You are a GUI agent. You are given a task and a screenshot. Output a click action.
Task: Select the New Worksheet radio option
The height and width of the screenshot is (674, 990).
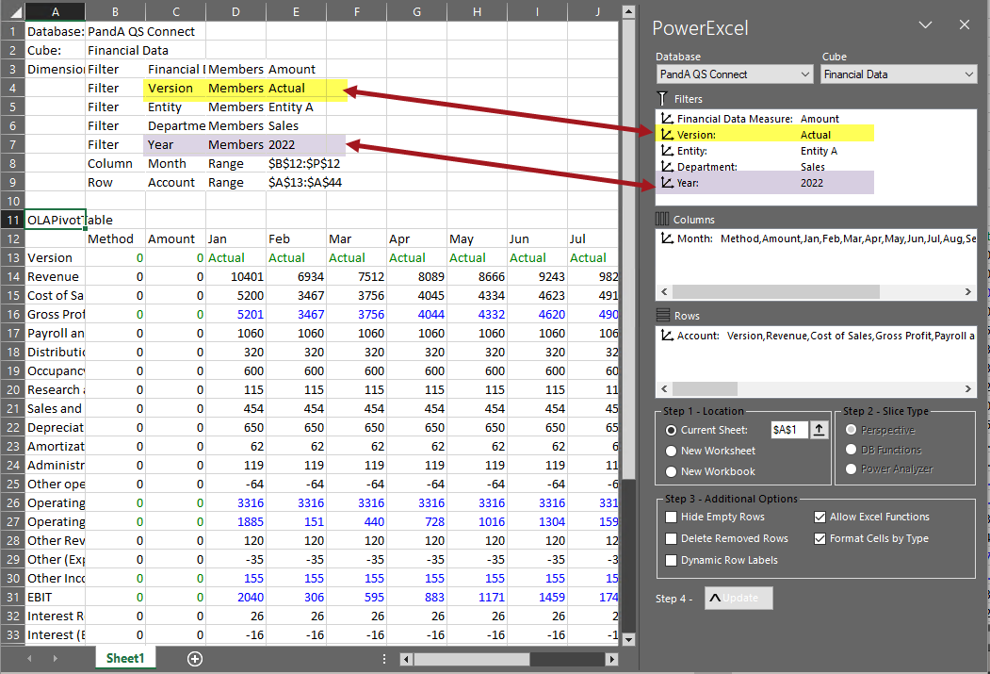click(x=672, y=451)
